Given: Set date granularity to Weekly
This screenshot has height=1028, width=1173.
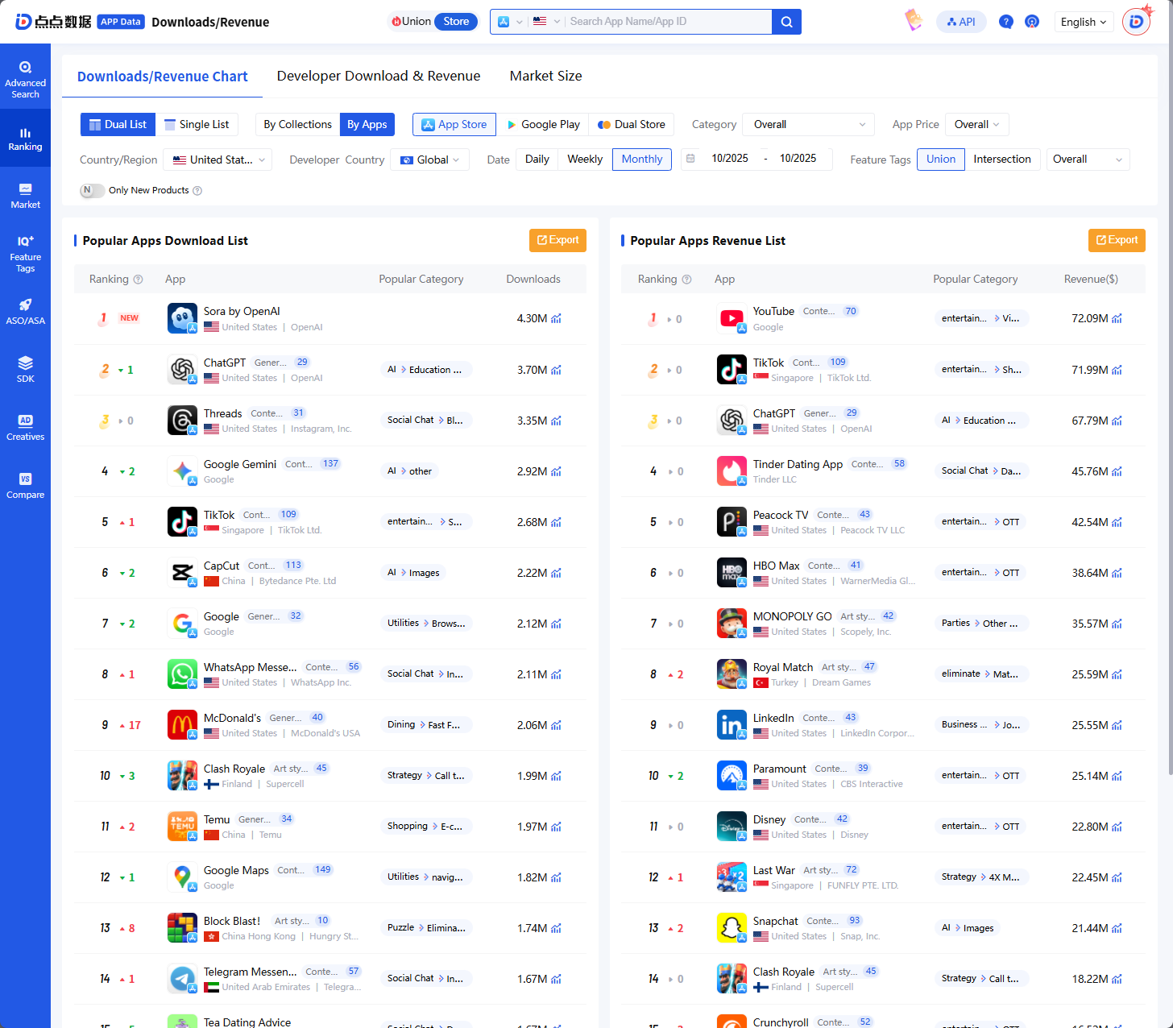Looking at the screenshot, I should 585,159.
